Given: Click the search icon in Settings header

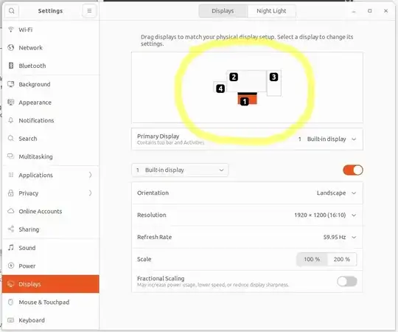Looking at the screenshot, I should [x=11, y=11].
